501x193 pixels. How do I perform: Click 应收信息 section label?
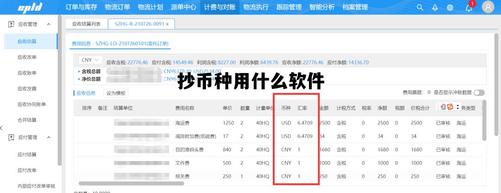(86, 93)
